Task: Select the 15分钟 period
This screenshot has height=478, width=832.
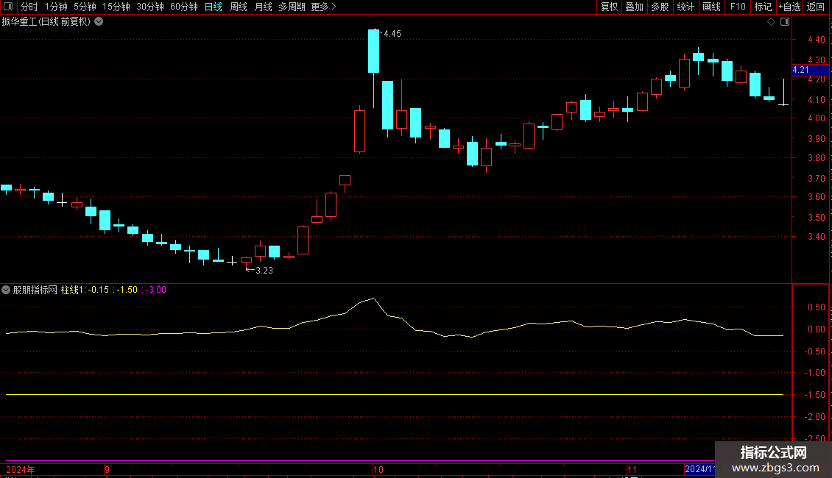Action: coord(116,7)
